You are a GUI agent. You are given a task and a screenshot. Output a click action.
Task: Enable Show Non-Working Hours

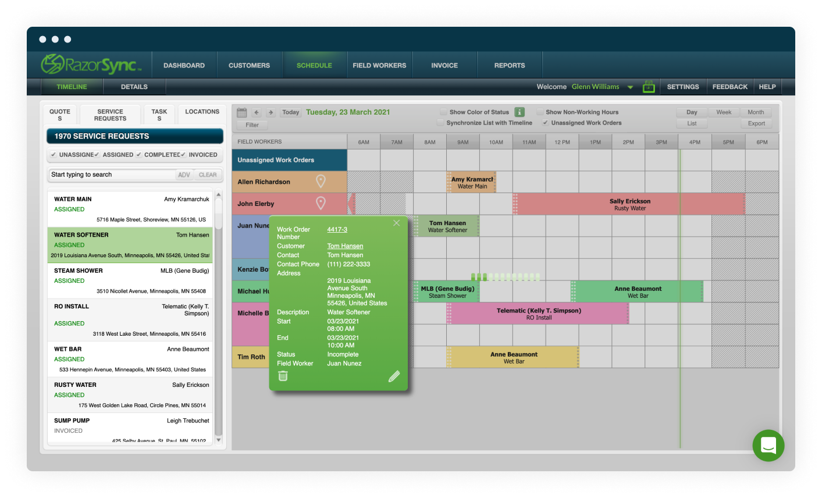click(x=540, y=112)
